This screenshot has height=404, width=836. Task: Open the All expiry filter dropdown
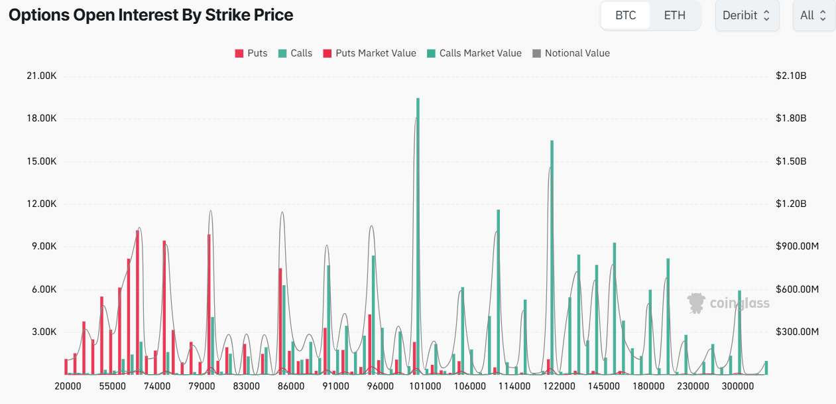coord(814,15)
